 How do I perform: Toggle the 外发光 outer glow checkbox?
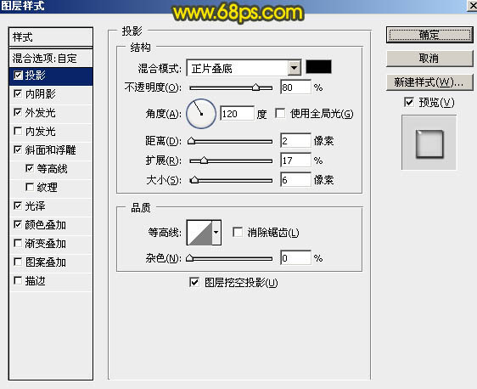tap(18, 112)
